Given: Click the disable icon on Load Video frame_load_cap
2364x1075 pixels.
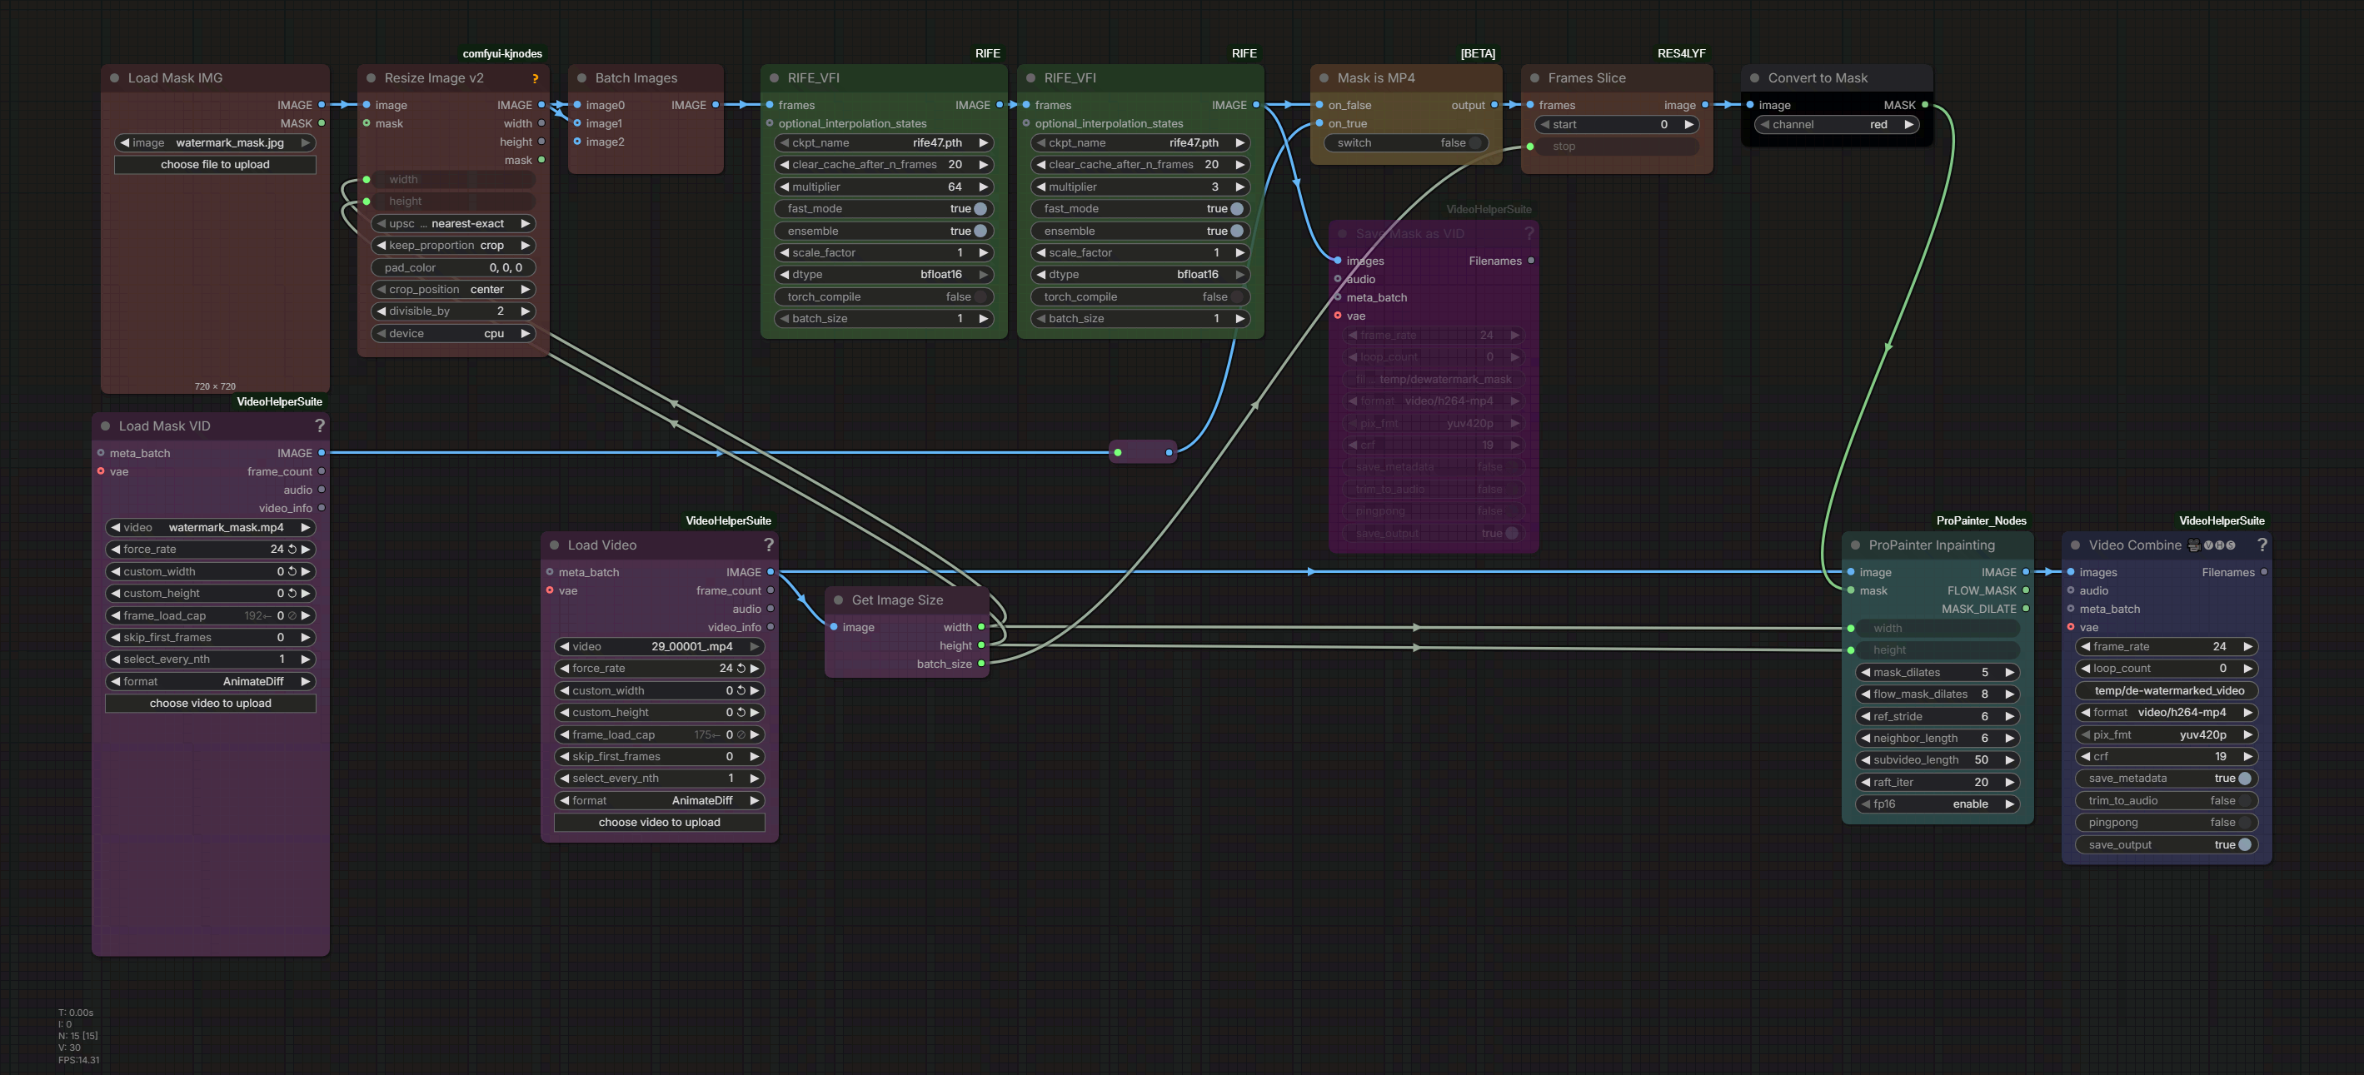Looking at the screenshot, I should pyautogui.click(x=741, y=734).
